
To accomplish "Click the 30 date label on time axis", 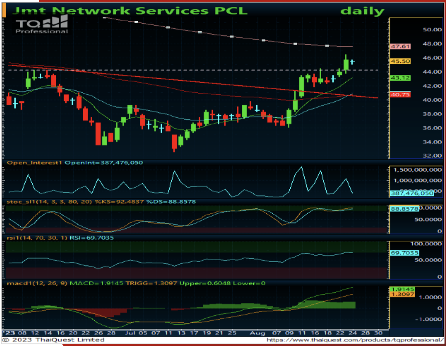I will point(378,333).
